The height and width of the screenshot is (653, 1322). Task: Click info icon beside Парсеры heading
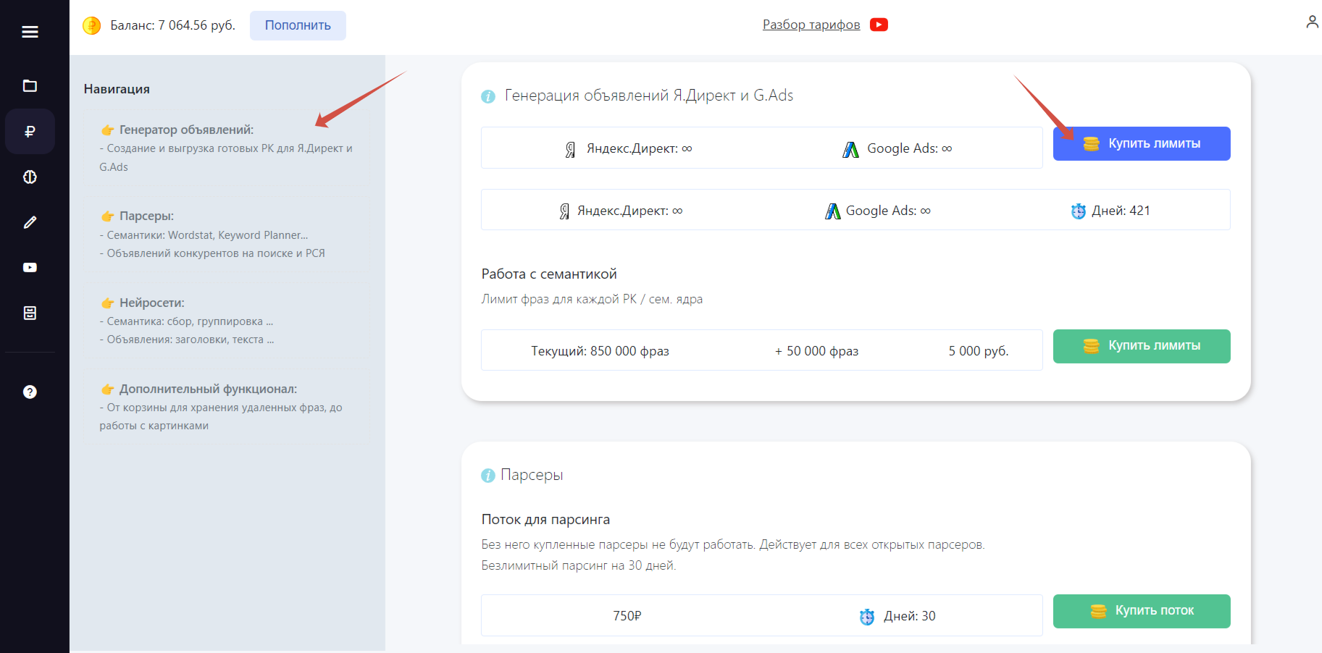pos(488,476)
